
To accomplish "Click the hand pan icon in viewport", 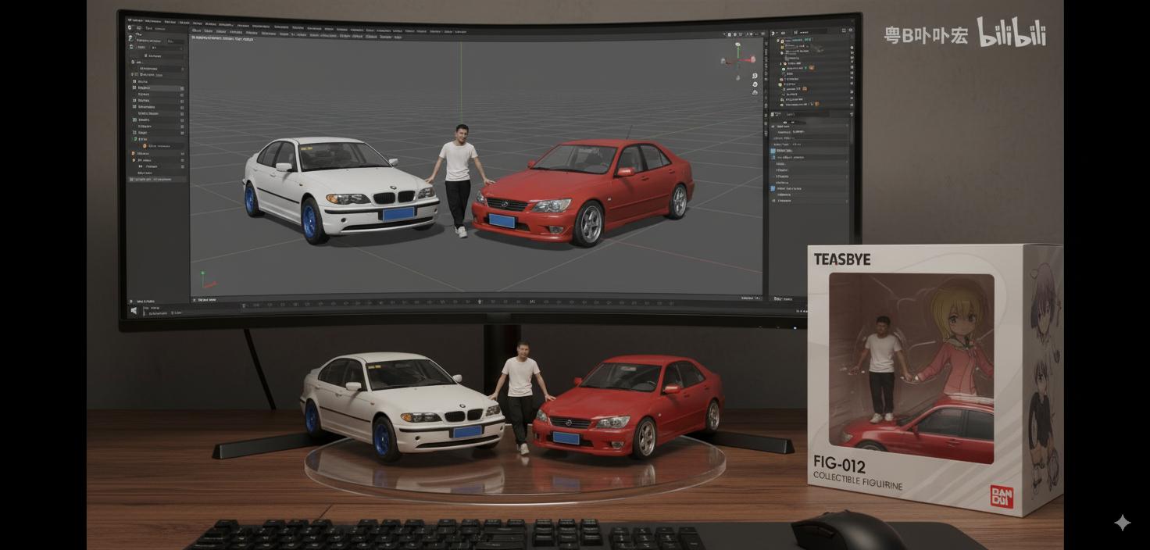I will [755, 84].
